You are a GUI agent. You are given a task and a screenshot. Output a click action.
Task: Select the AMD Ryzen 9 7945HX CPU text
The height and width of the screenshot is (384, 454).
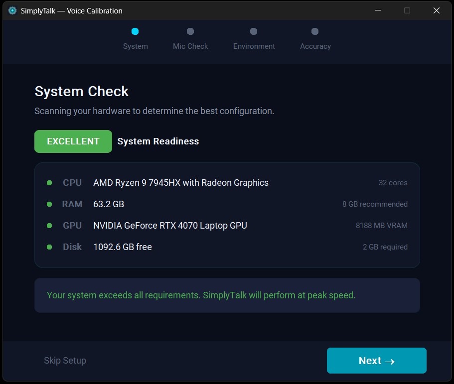pyautogui.click(x=181, y=183)
